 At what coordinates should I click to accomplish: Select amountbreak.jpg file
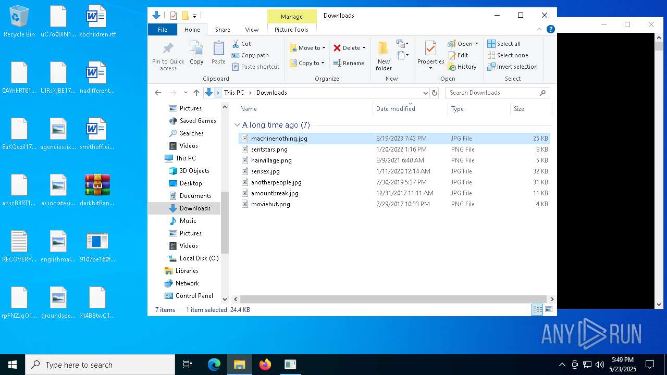(394, 193)
